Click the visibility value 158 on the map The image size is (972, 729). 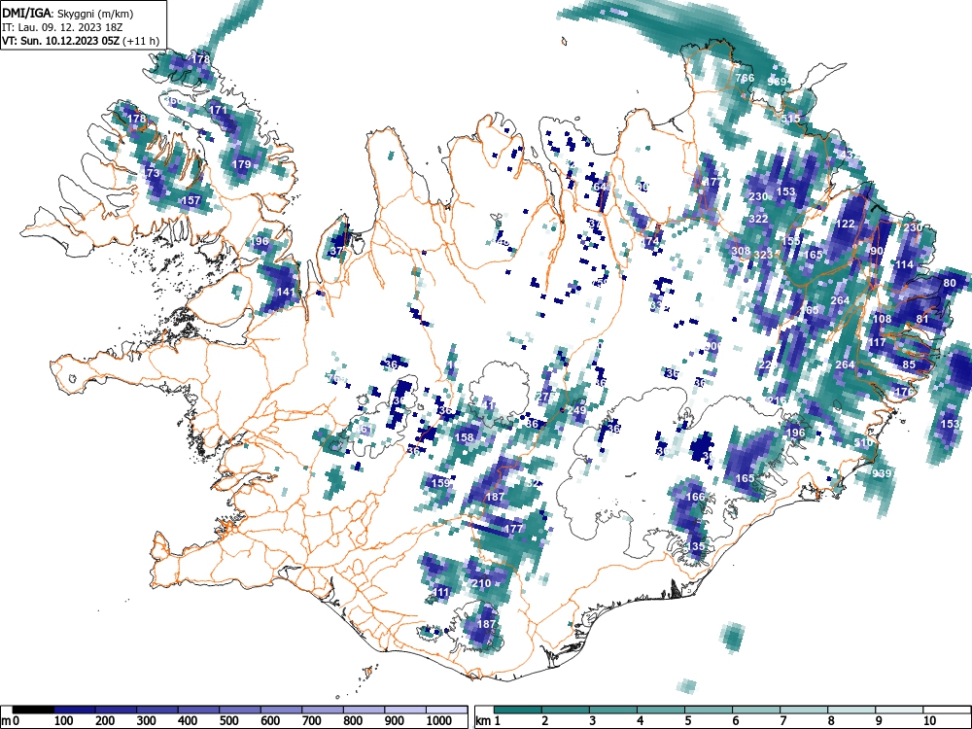[x=465, y=437]
